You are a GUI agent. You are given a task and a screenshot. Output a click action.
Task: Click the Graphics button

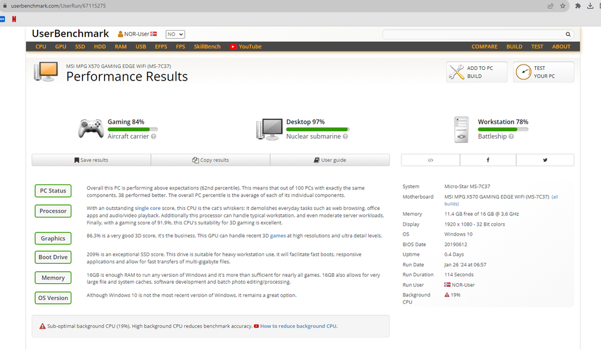[53, 239]
